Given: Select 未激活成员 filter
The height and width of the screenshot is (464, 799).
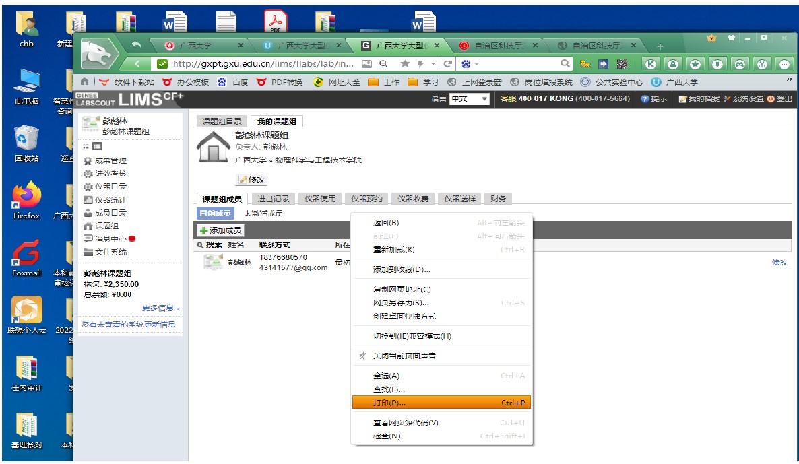Looking at the screenshot, I should (263, 213).
